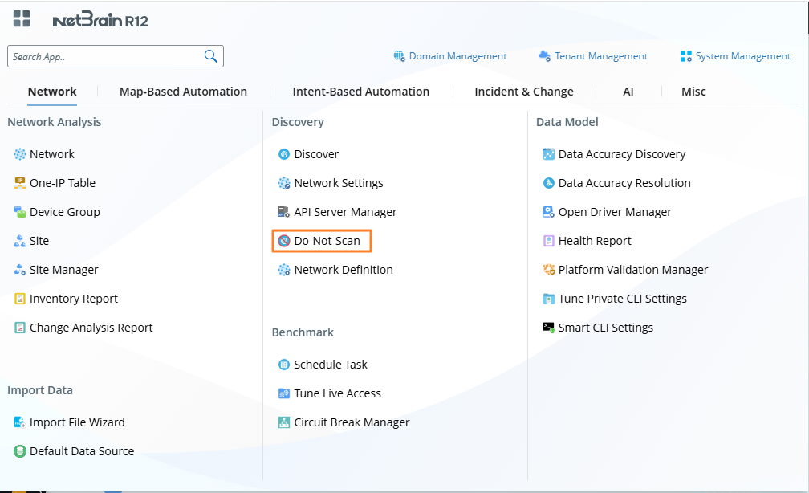The width and height of the screenshot is (809, 493).
Task: Click the search magnifier icon
Action: coord(211,56)
